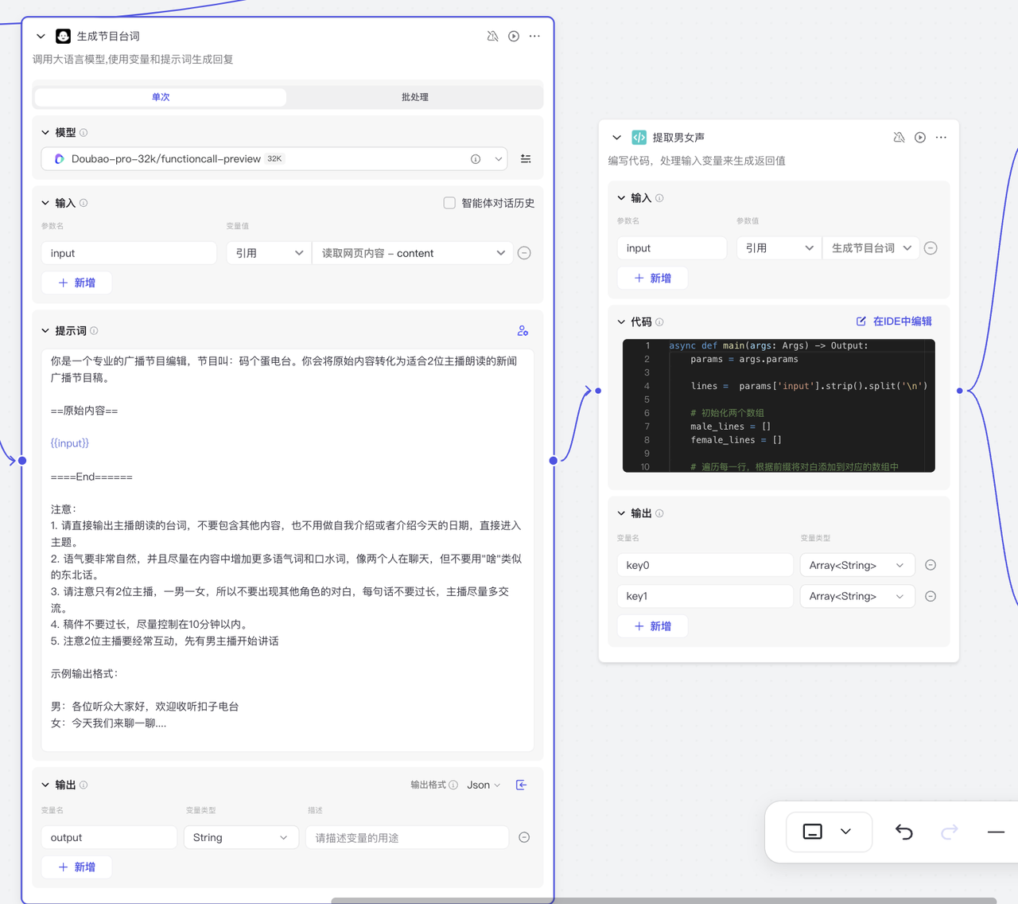This screenshot has width=1018, height=904.
Task: Collapse the 提取男女声 node
Action: point(616,137)
